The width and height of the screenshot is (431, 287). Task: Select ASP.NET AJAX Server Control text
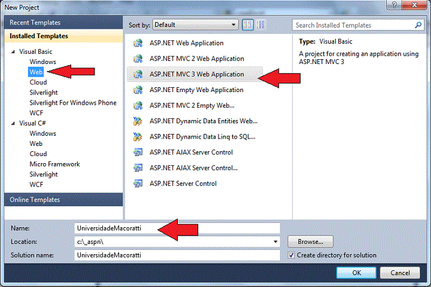(192, 152)
